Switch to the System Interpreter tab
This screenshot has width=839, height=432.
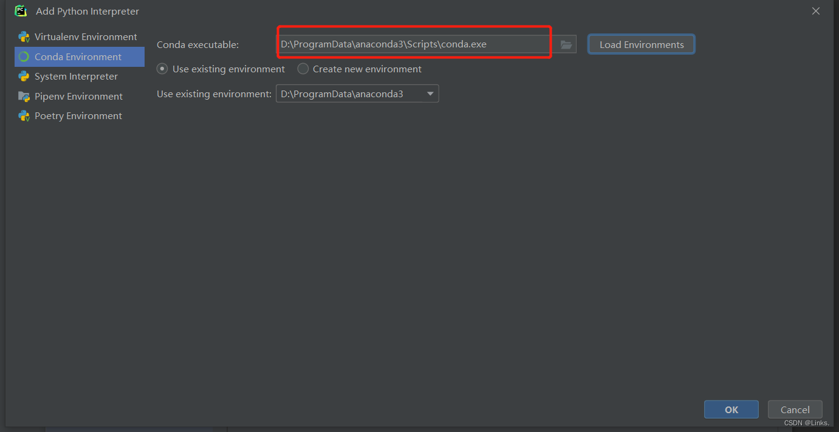tap(76, 76)
